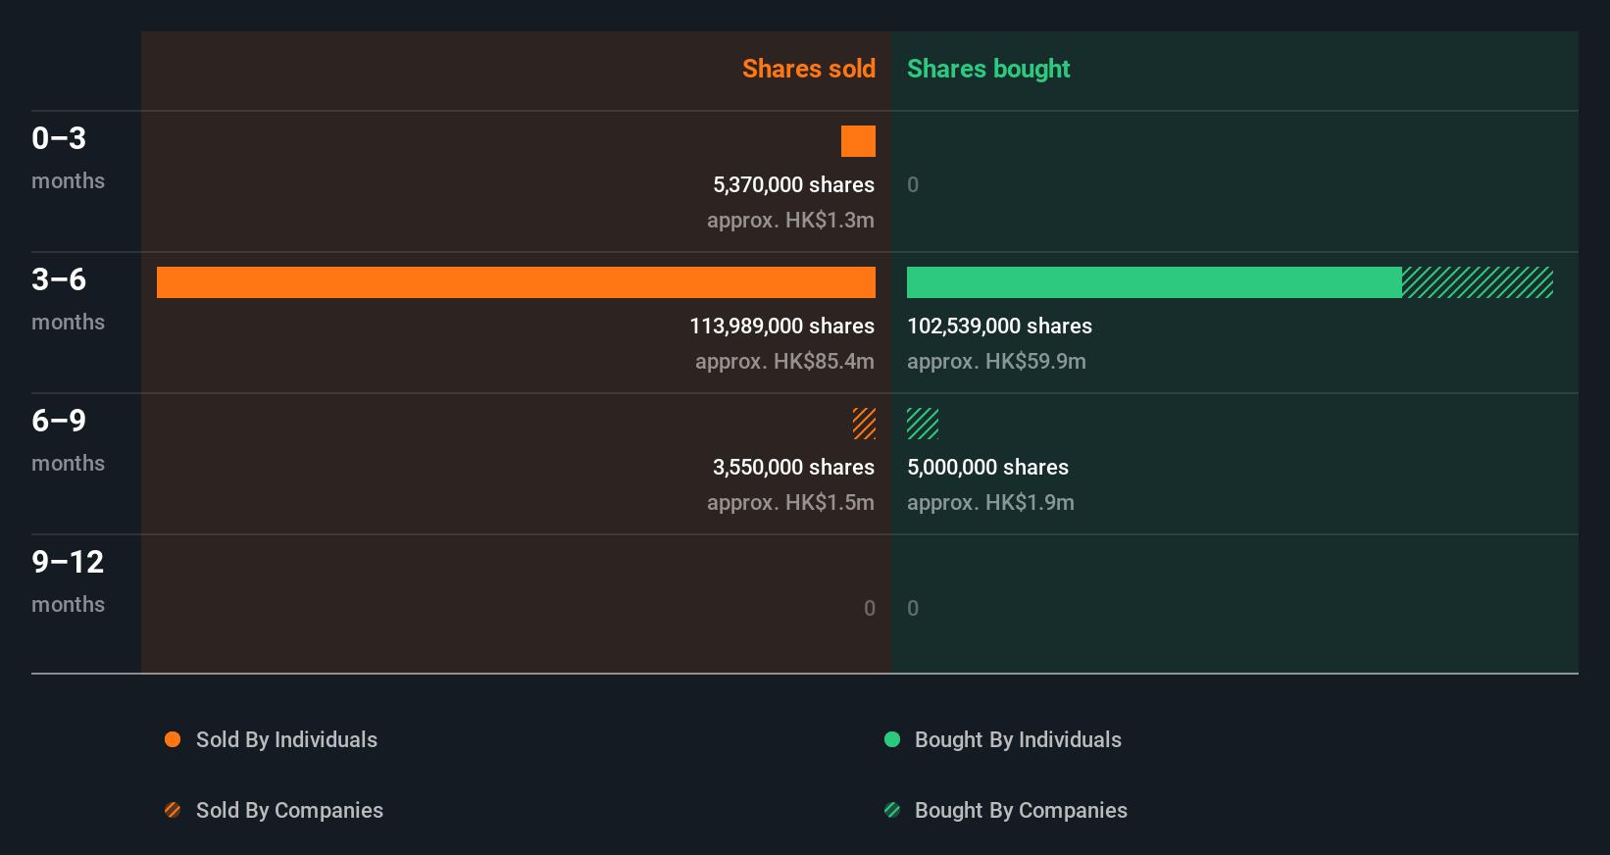
Task: Click the 3–6 months row label
Action: [x=68, y=299]
